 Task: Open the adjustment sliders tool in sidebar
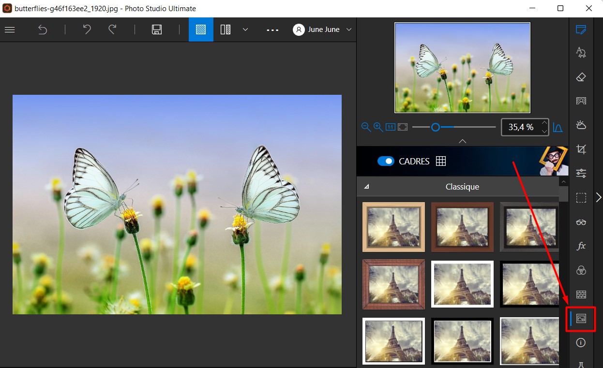581,173
